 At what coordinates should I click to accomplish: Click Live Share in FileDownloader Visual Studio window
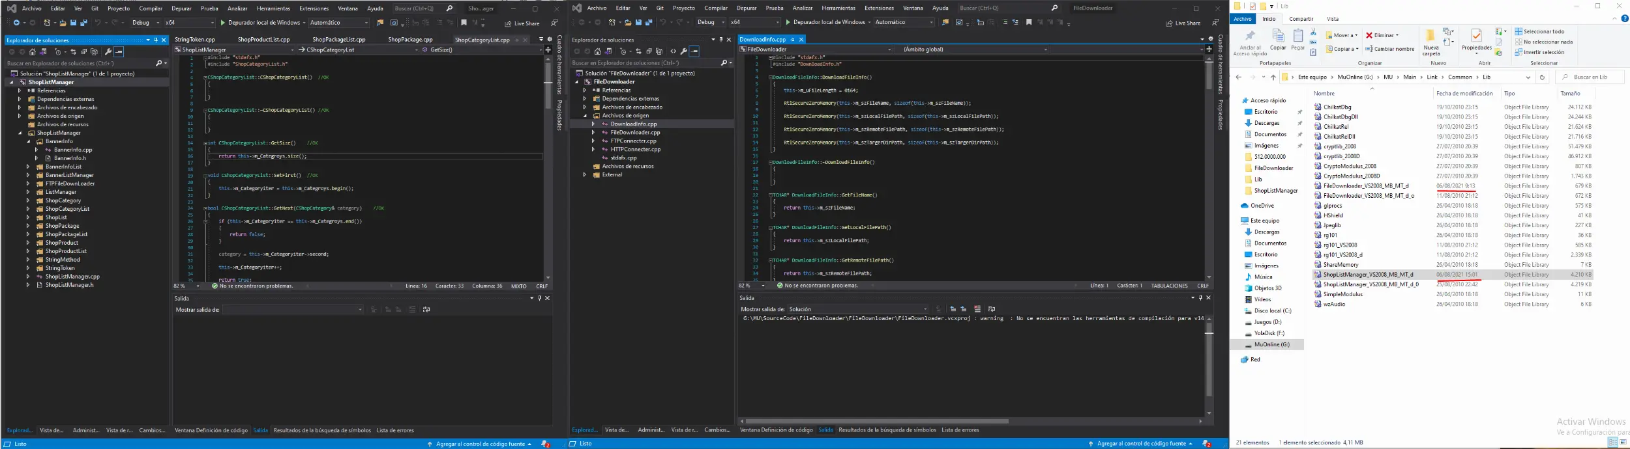[x=1183, y=23]
